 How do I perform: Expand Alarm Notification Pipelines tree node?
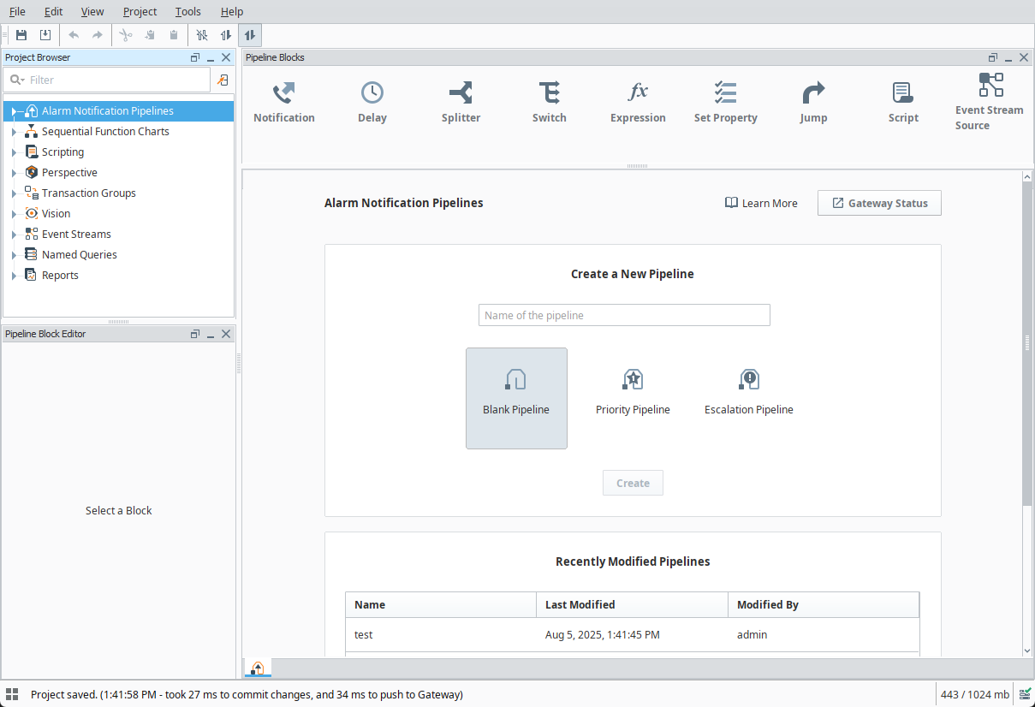pyautogui.click(x=14, y=111)
